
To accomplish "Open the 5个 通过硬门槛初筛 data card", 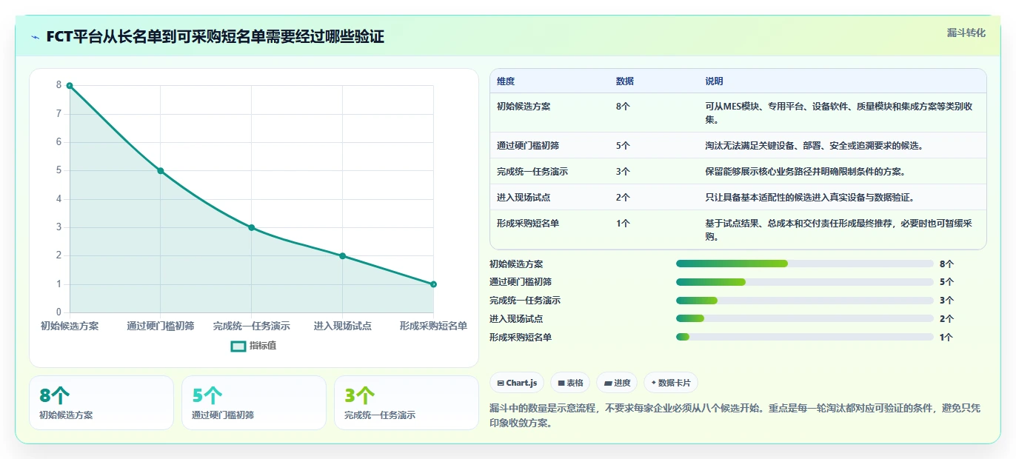I will point(254,403).
